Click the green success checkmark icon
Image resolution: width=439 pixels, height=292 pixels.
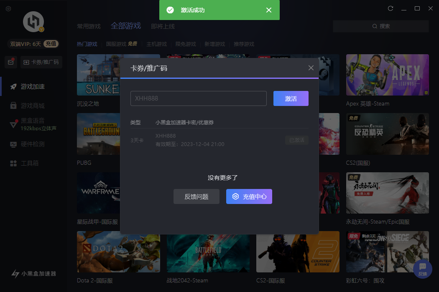coord(170,10)
